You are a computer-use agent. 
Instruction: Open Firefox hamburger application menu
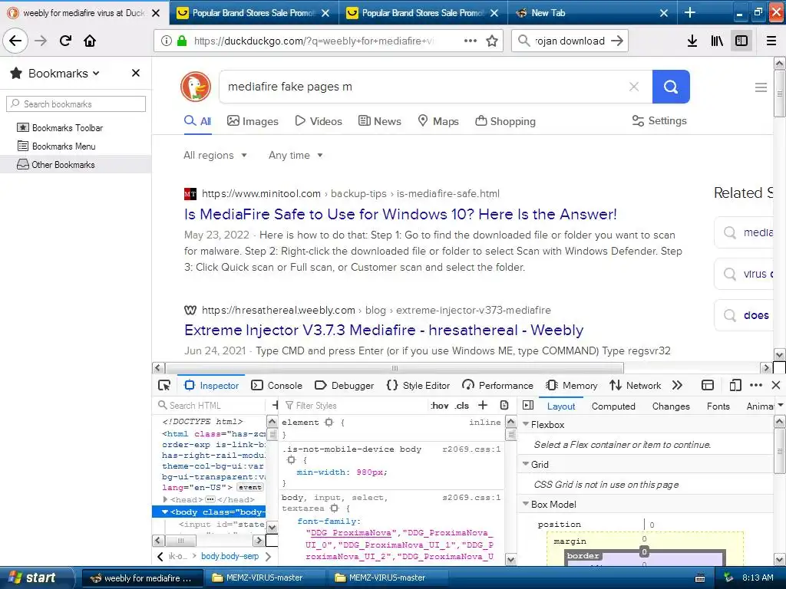tap(771, 41)
